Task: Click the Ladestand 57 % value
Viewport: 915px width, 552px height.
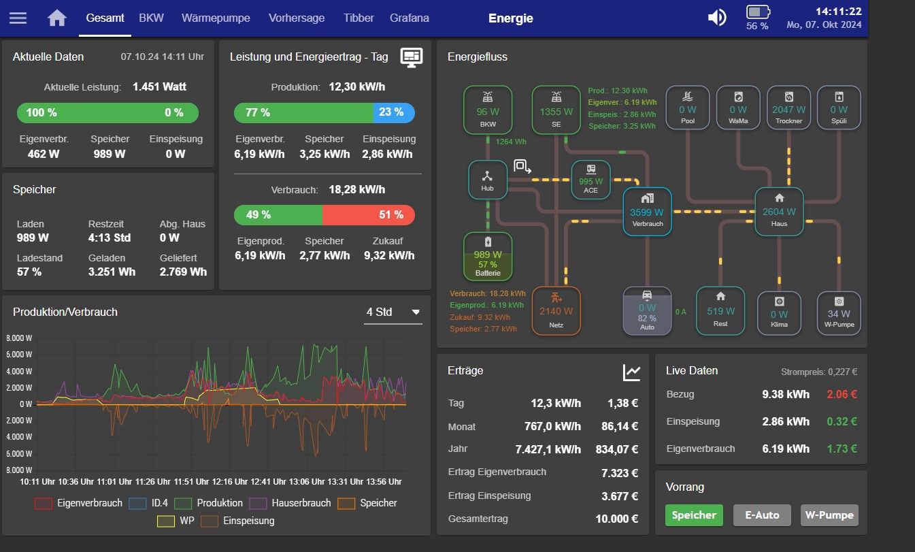Action: tap(29, 272)
